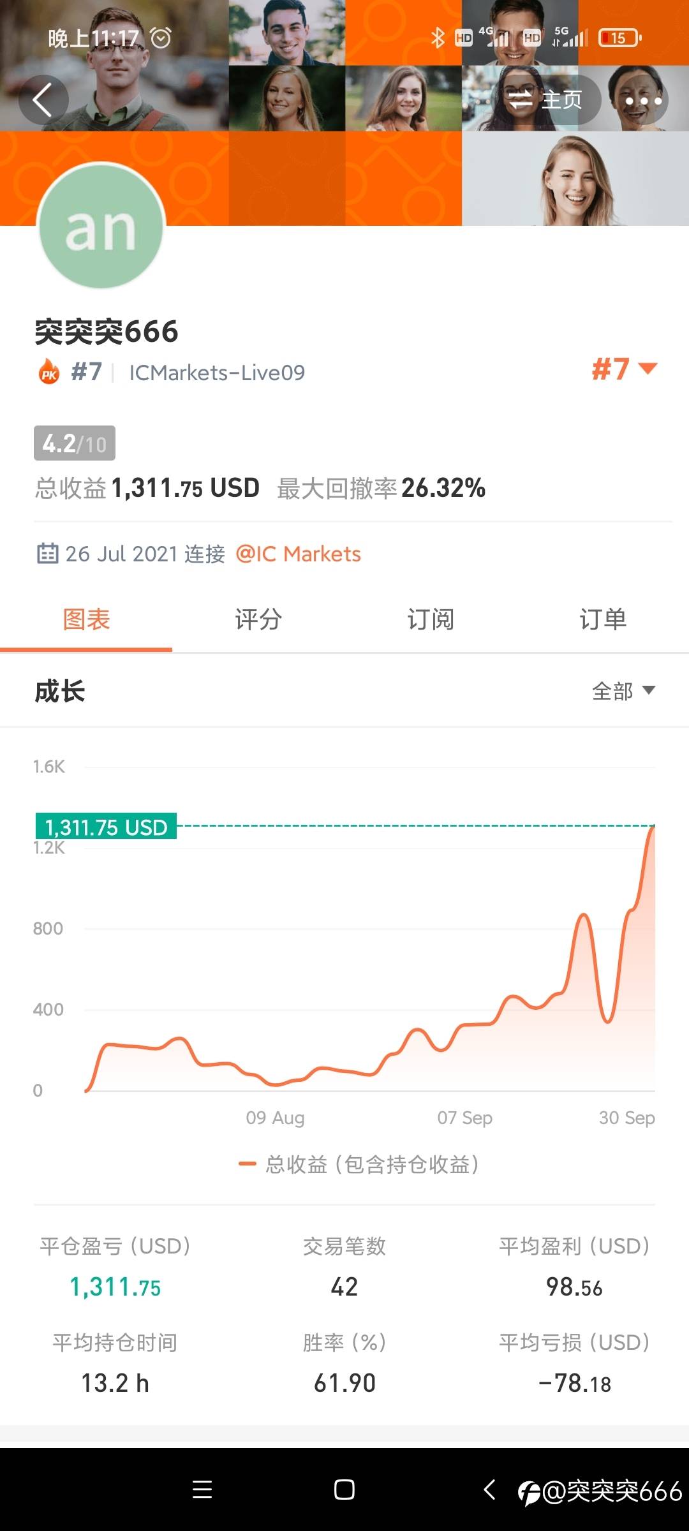Tap the green 'an' profile avatar
Image resolution: width=689 pixels, height=1531 pixels.
[x=101, y=226]
